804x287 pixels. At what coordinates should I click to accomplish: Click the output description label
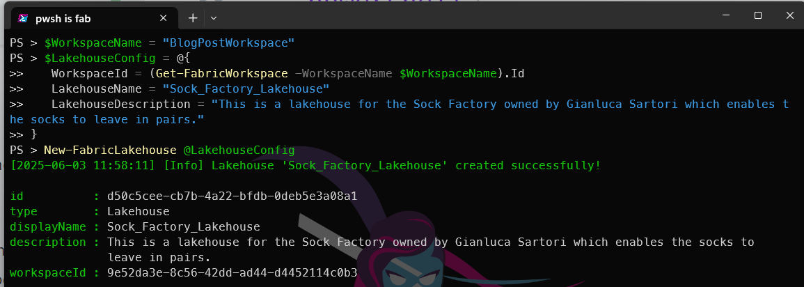(x=48, y=242)
